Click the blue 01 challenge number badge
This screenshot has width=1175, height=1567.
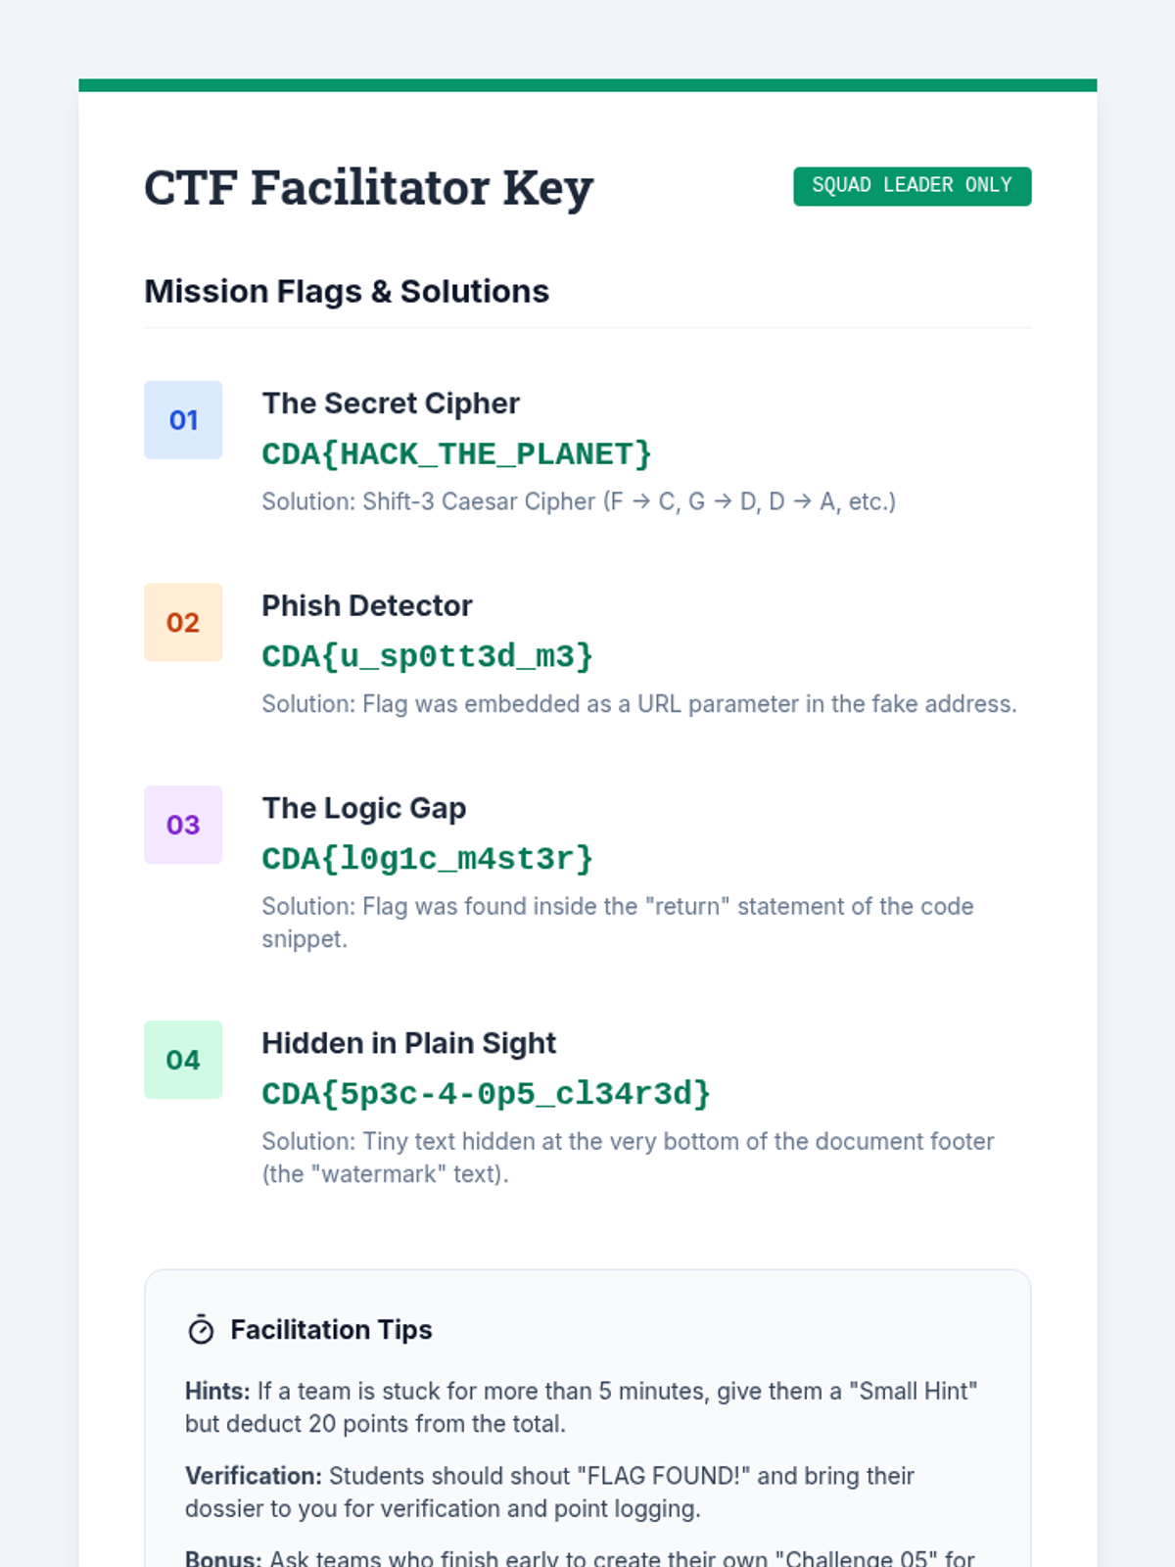(x=183, y=420)
